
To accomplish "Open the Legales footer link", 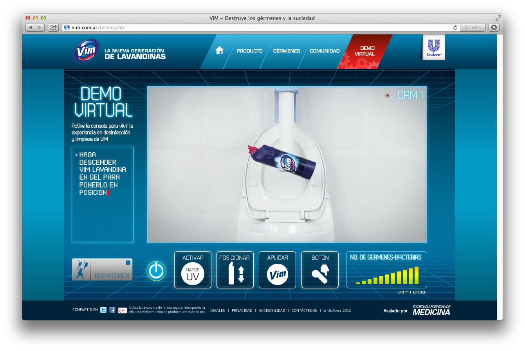I will pos(218,311).
